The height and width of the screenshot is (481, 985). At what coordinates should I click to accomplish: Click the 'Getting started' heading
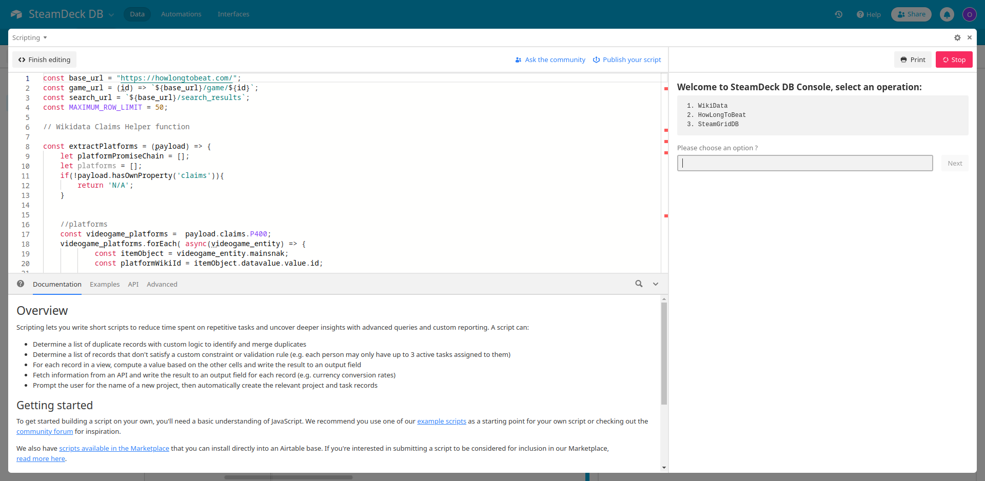(x=54, y=405)
